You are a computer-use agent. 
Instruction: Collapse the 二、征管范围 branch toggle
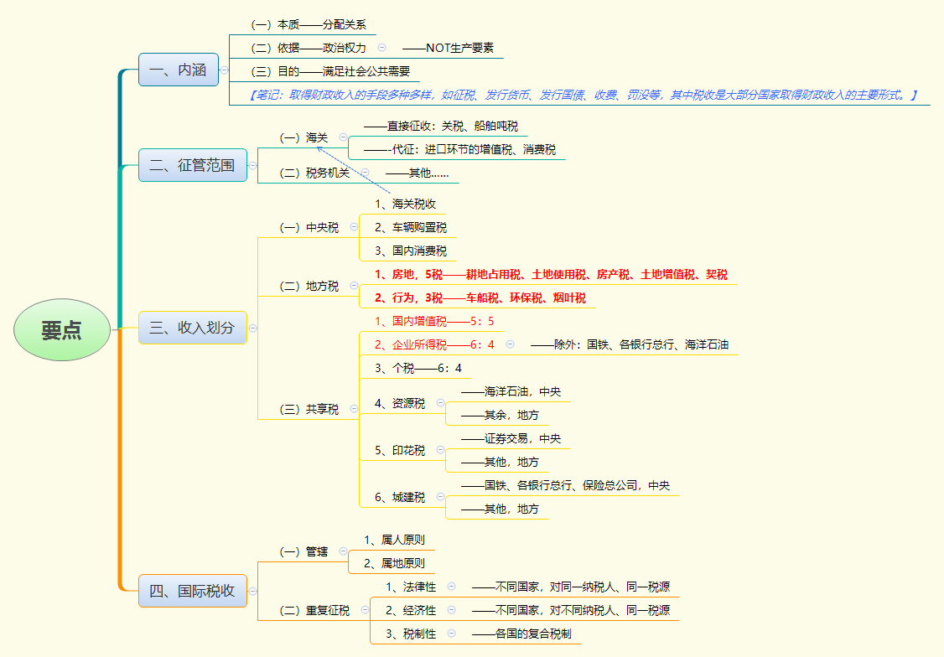tap(253, 165)
